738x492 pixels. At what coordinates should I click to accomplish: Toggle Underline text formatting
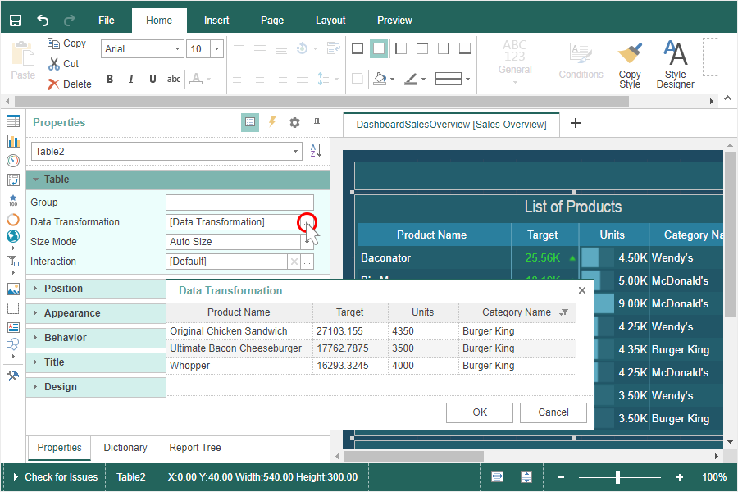pos(153,80)
